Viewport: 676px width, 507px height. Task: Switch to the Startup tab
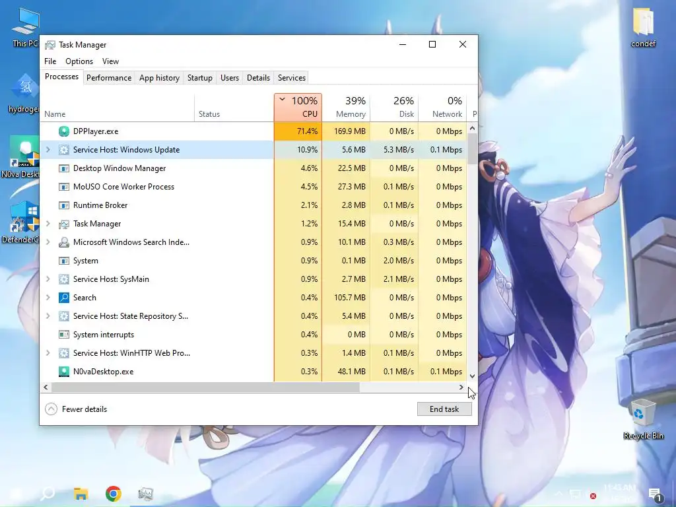(199, 78)
